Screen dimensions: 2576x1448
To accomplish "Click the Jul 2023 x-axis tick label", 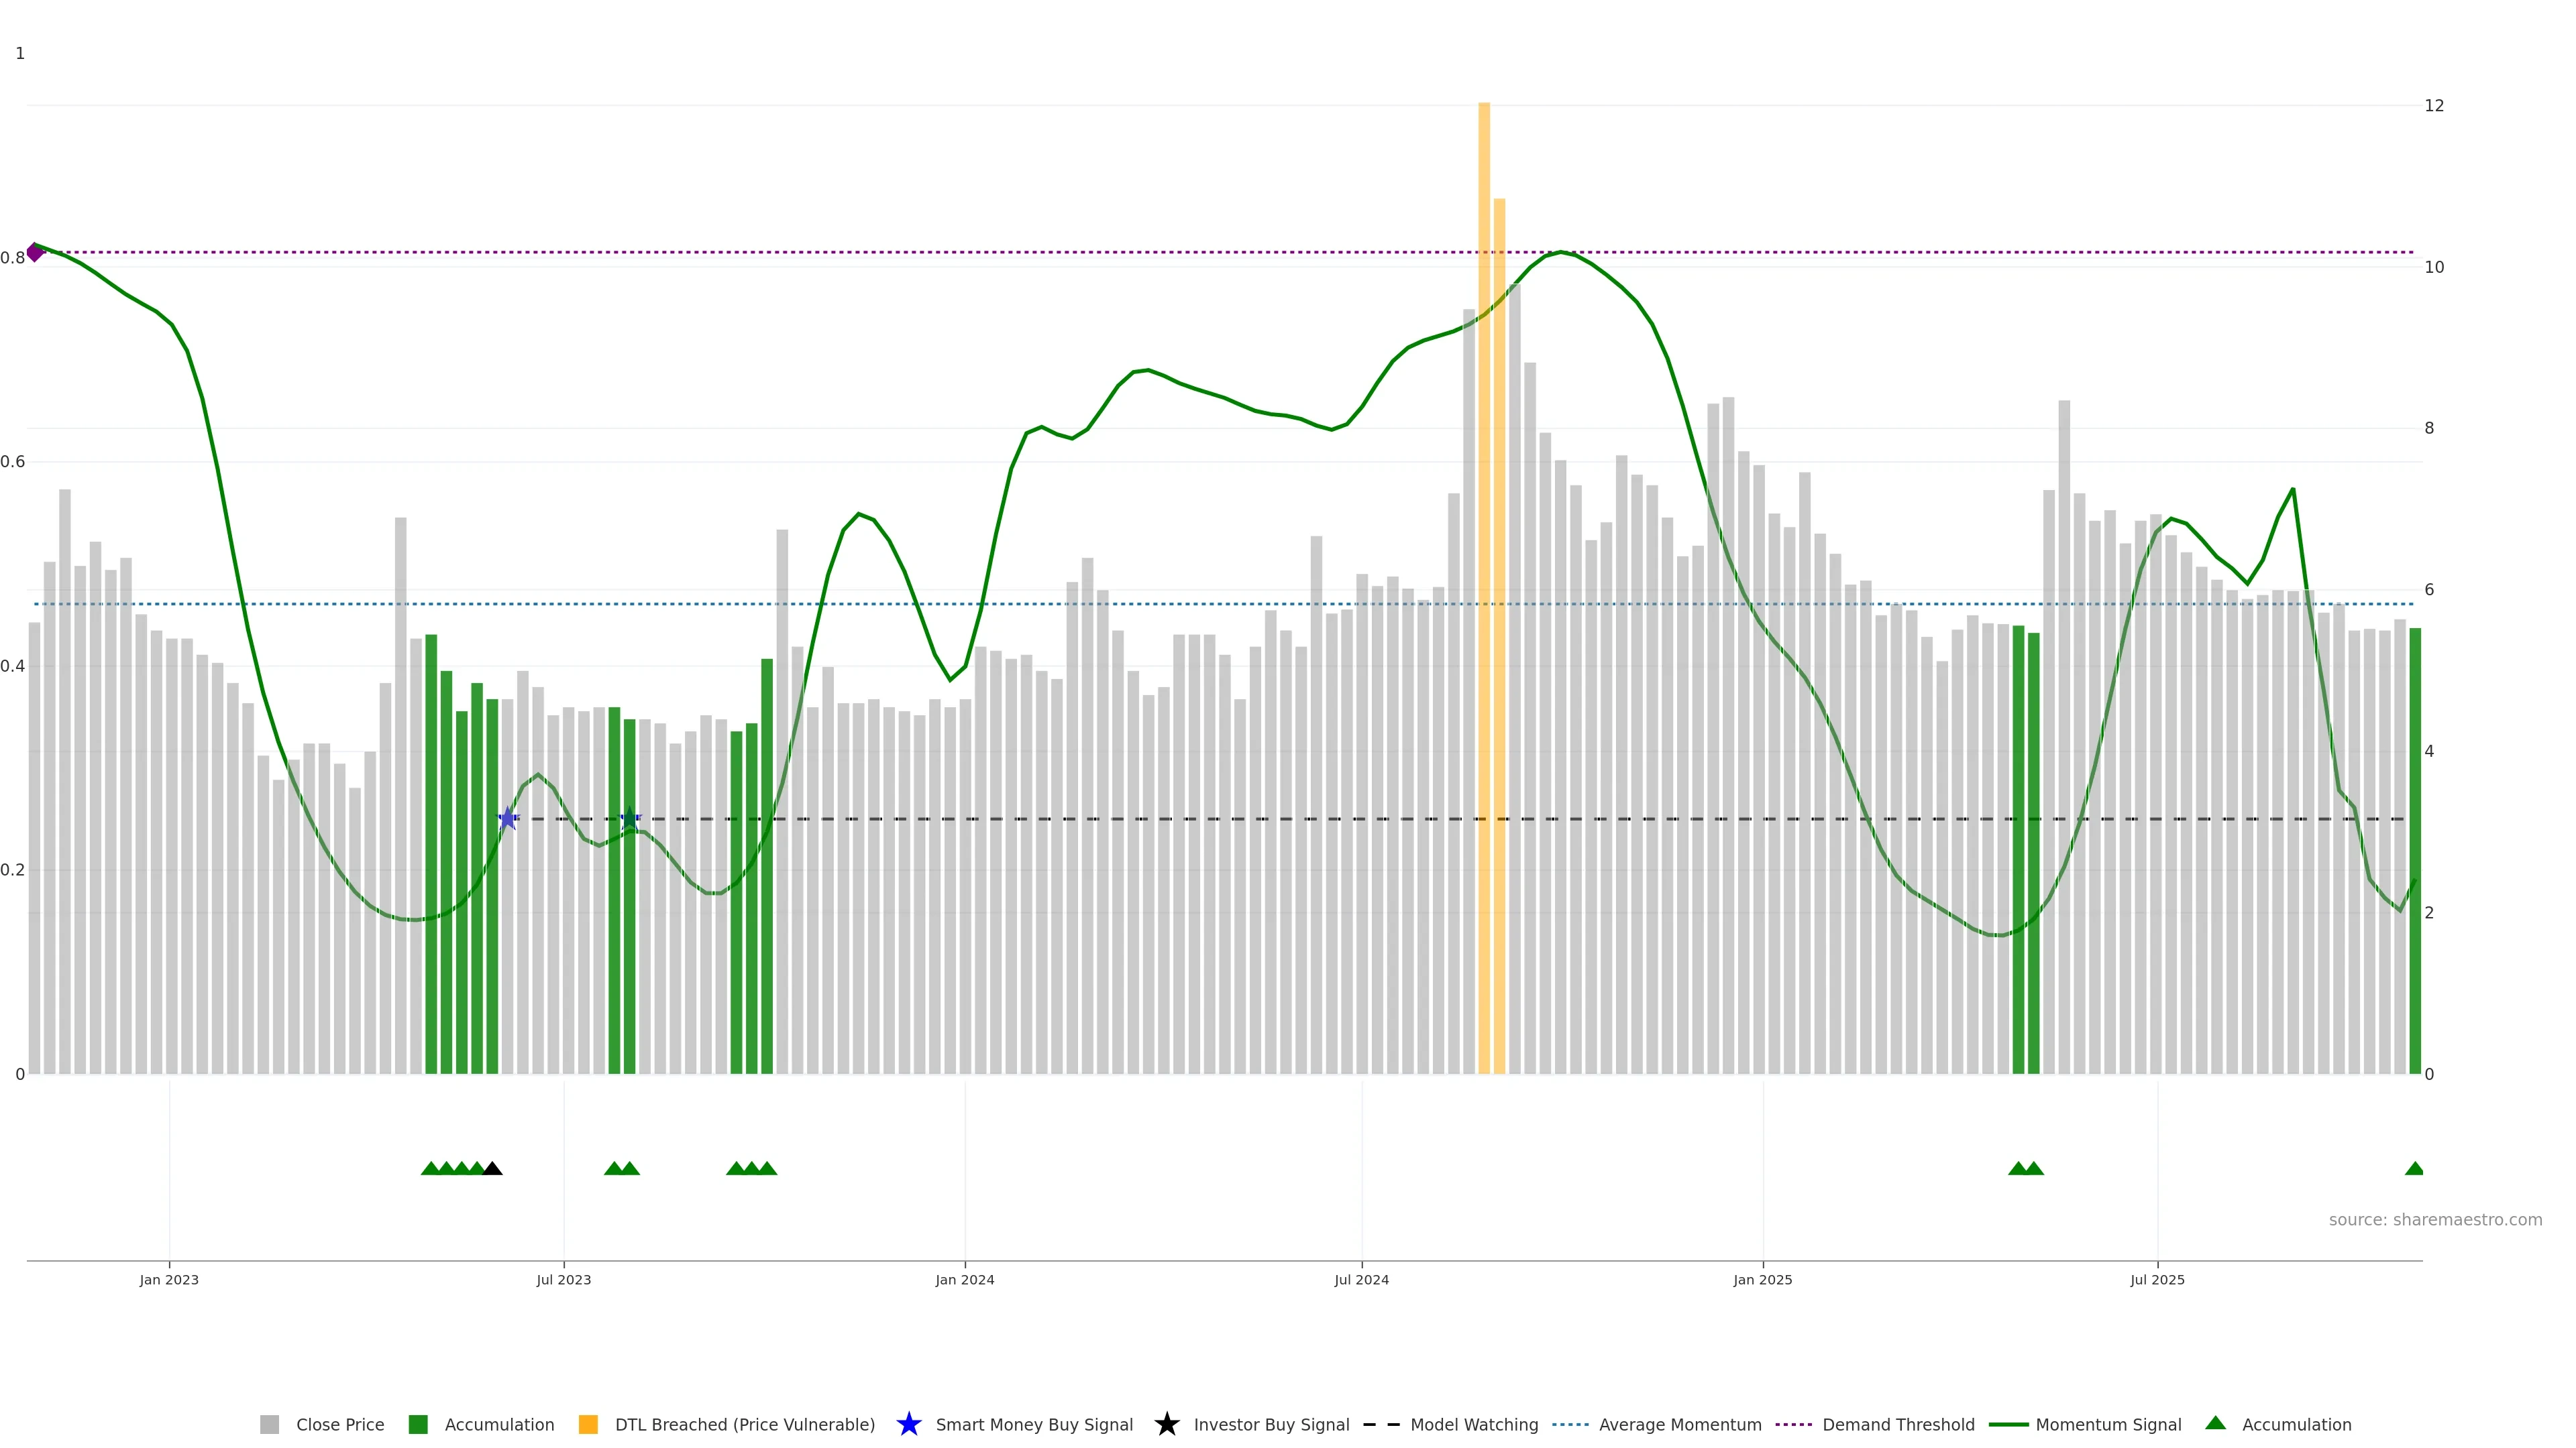I will 563,1280.
